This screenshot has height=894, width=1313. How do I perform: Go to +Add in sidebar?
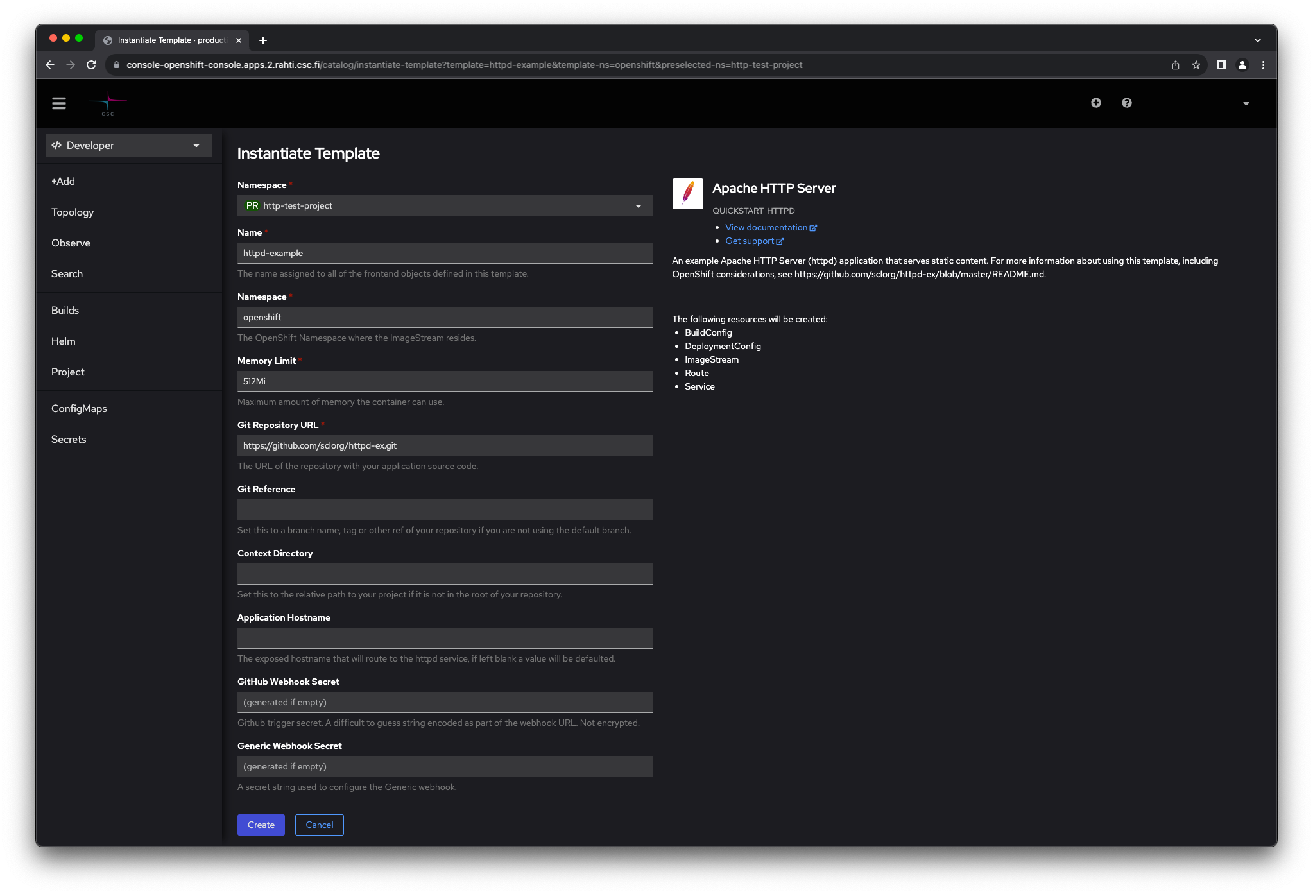pos(63,182)
